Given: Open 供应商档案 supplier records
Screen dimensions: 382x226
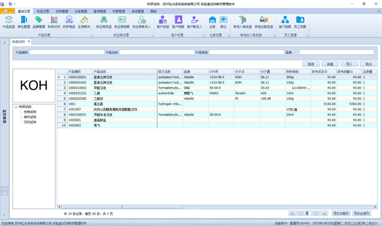Looking at the screenshot, I should (x=122, y=22).
